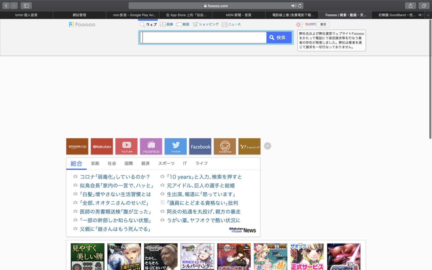Show the Safari sidebar
This screenshot has width=432, height=270.
(x=26, y=6)
